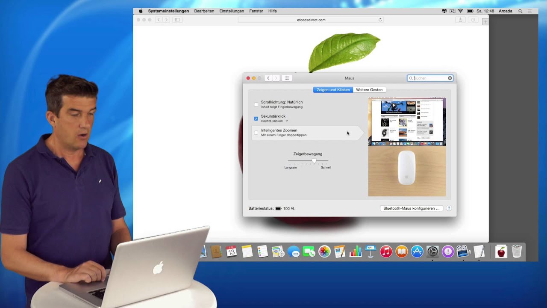547x308 pixels.
Task: Enable Intelligentes Zoomen checkbox
Action: click(256, 133)
